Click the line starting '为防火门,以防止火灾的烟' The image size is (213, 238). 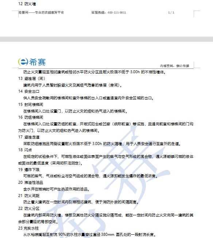pyautogui.click(x=59, y=131)
